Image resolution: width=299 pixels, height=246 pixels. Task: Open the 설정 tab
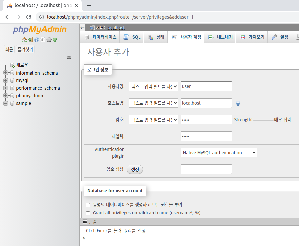(x=280, y=37)
